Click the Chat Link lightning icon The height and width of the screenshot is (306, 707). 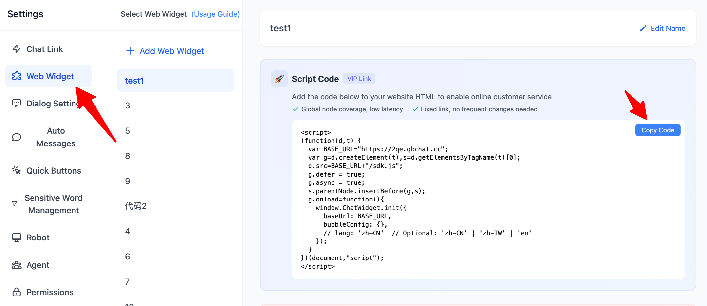coord(17,49)
